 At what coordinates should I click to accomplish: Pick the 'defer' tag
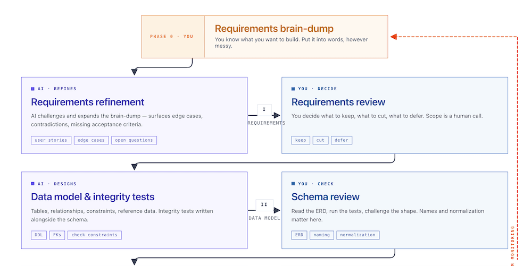click(342, 140)
